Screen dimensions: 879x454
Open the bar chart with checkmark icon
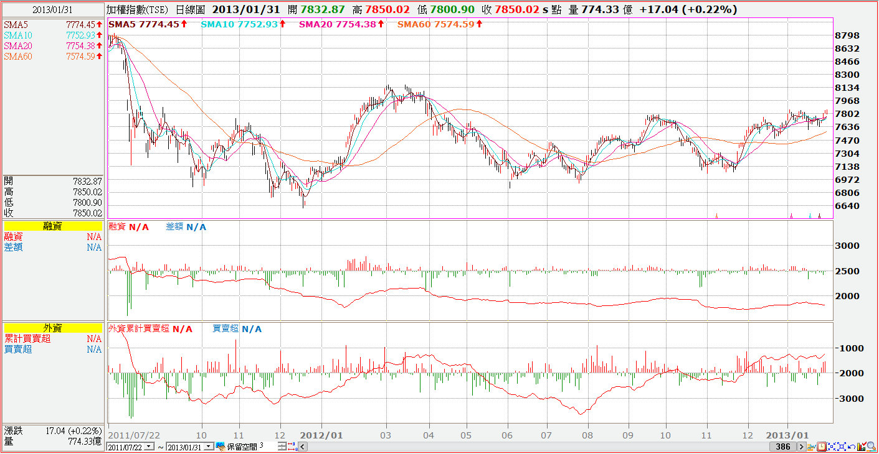pyautogui.click(x=862, y=447)
